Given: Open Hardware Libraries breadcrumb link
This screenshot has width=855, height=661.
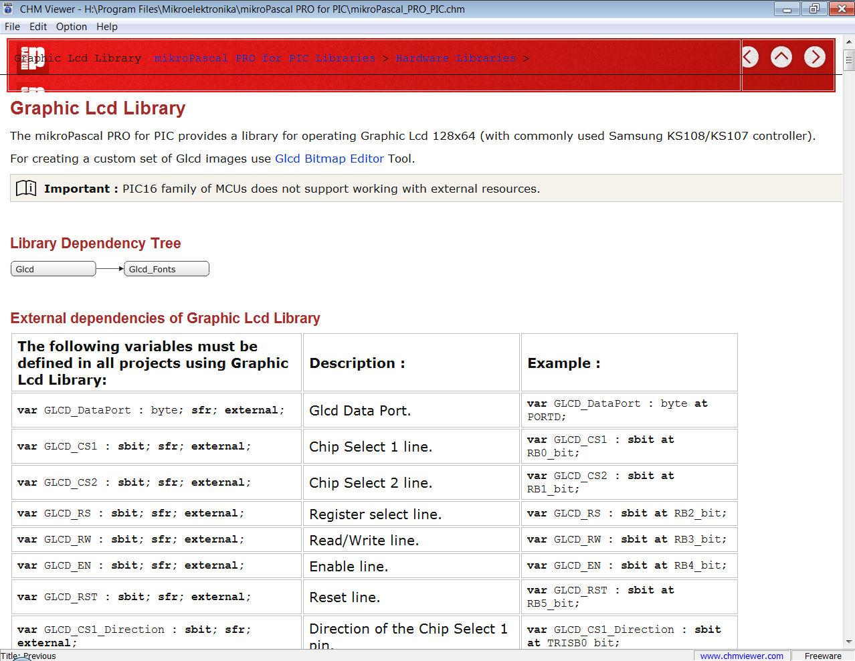Looking at the screenshot, I should 456,58.
